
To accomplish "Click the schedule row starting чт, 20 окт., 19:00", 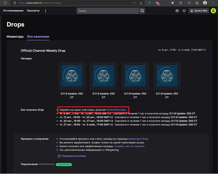I will pos(128,121).
